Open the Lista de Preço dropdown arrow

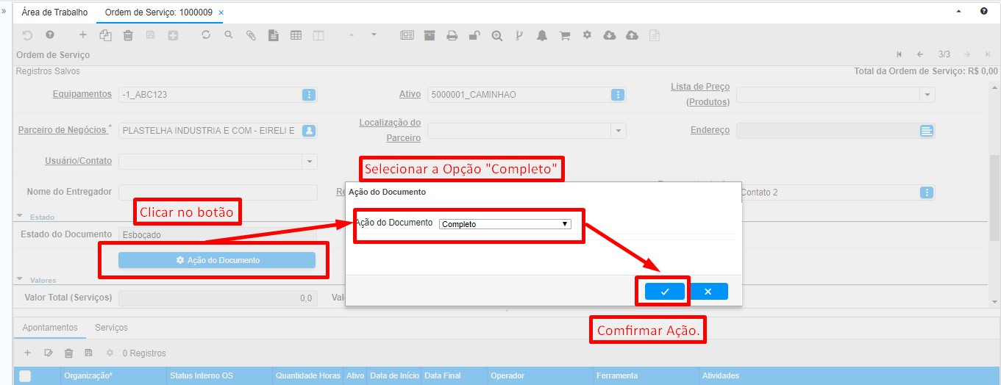pos(927,95)
